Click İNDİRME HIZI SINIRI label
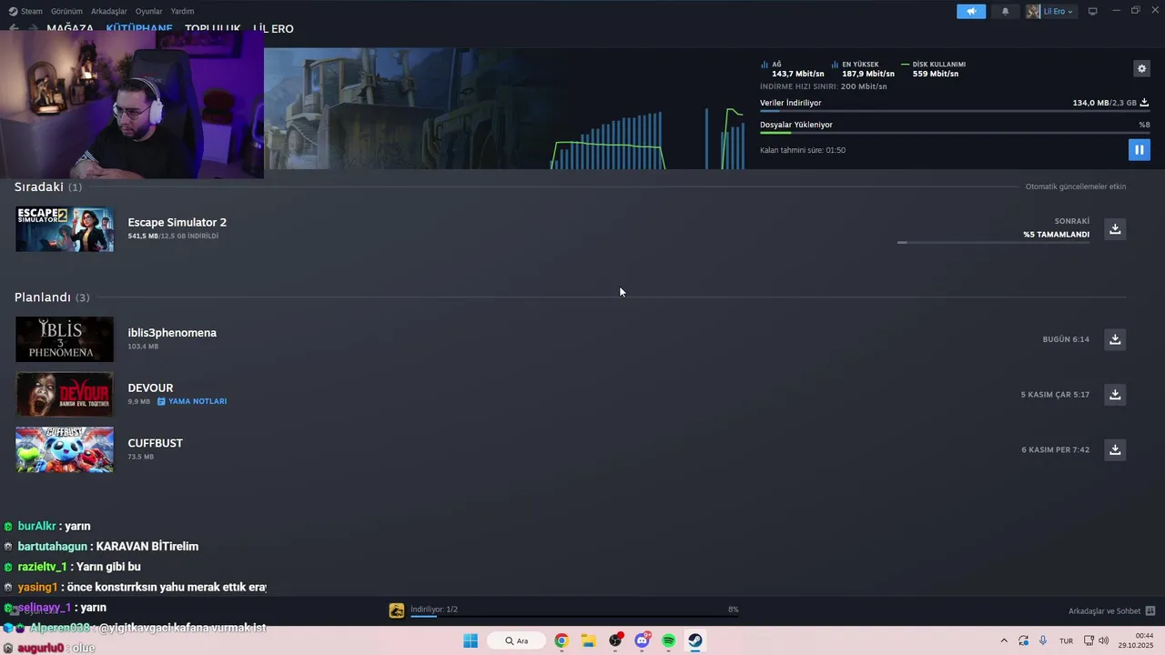This screenshot has height=655, width=1165. [x=824, y=86]
